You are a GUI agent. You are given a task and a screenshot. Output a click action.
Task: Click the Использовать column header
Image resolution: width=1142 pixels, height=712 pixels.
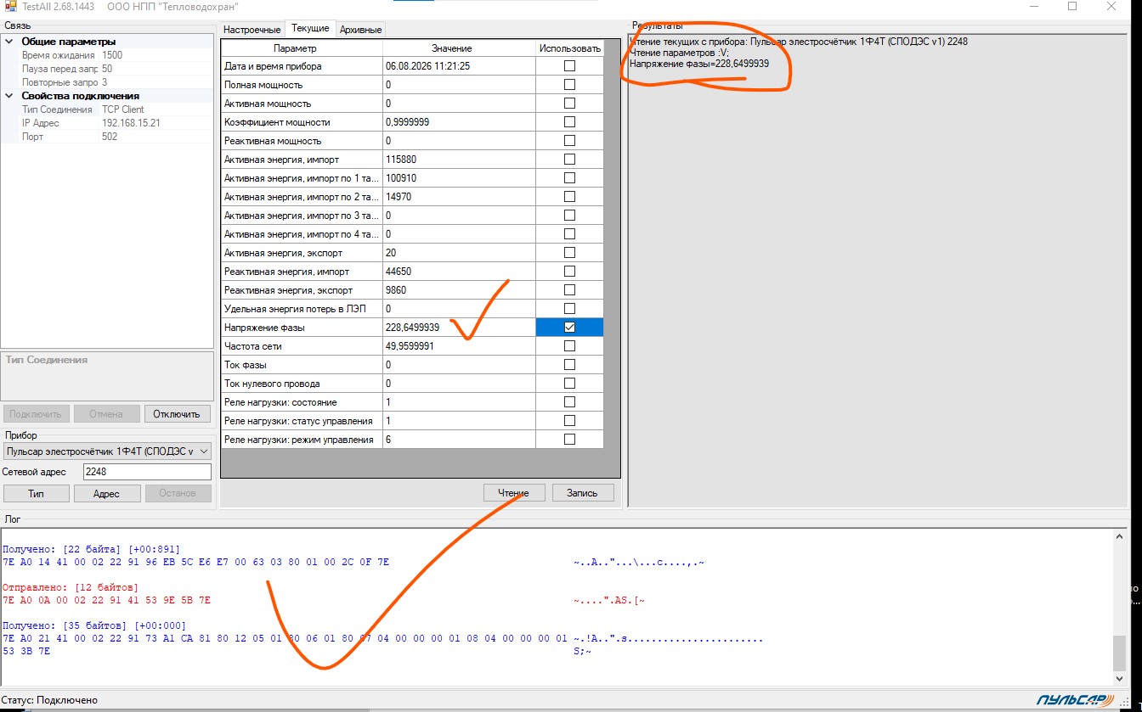pyautogui.click(x=569, y=48)
